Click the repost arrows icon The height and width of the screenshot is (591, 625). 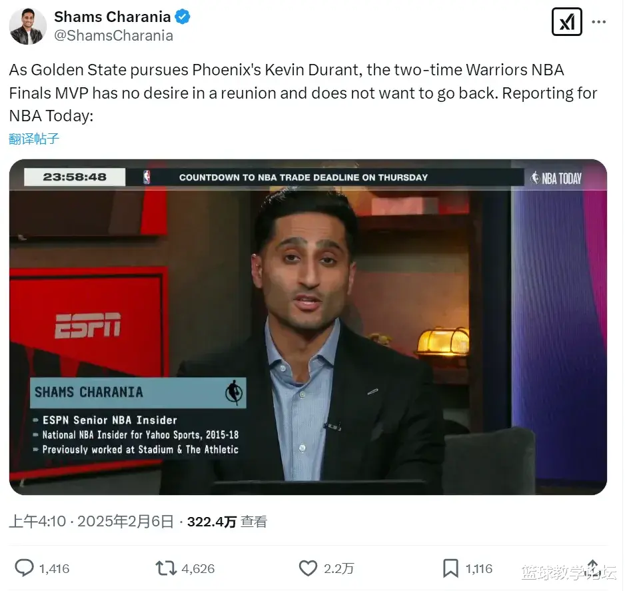click(166, 568)
